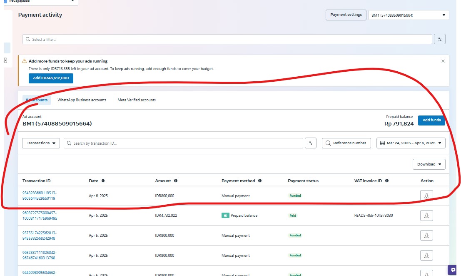
Task: Open the Payment settings page
Action: click(x=346, y=15)
